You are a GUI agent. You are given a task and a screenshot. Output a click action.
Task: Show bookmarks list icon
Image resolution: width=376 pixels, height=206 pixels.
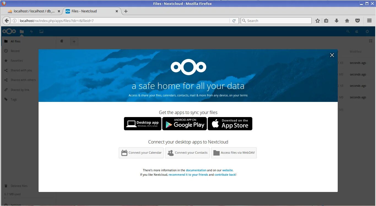click(x=326, y=21)
